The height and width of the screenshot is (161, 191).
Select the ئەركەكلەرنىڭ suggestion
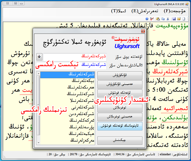[67, 121]
